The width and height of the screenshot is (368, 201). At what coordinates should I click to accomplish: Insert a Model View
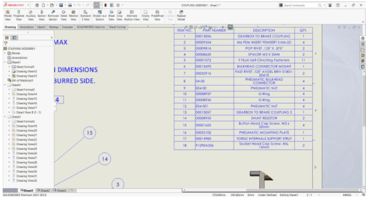(x=8, y=15)
